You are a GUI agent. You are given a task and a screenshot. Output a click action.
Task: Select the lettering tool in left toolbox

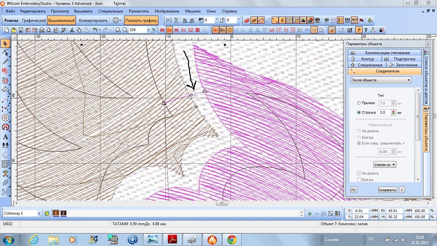pyautogui.click(x=5, y=136)
